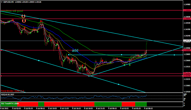191x110 pixels.
Task: Click the '9 Jul 08:15' time label
Action: pos(148,108)
